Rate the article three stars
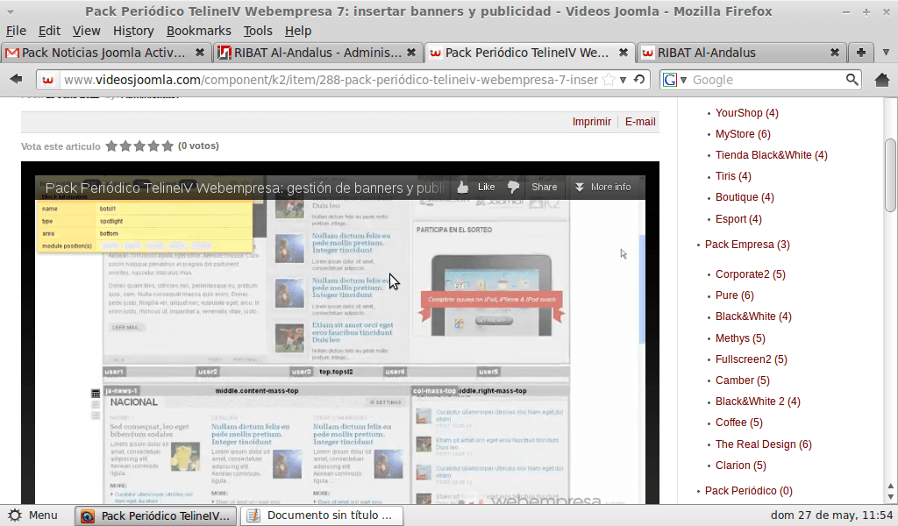Image resolution: width=898 pixels, height=526 pixels. click(139, 146)
